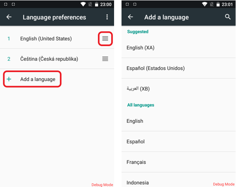Expand Español under All languages
Viewport: 236px width, 187px height.
pyautogui.click(x=179, y=142)
